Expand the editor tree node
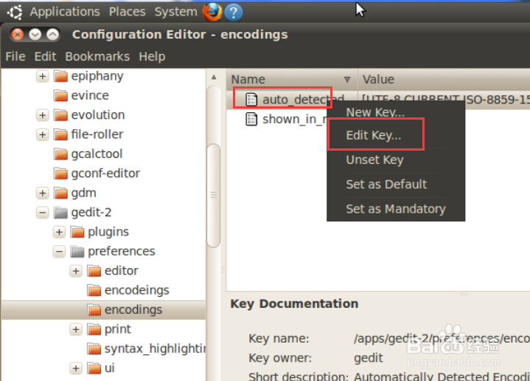 [x=76, y=271]
